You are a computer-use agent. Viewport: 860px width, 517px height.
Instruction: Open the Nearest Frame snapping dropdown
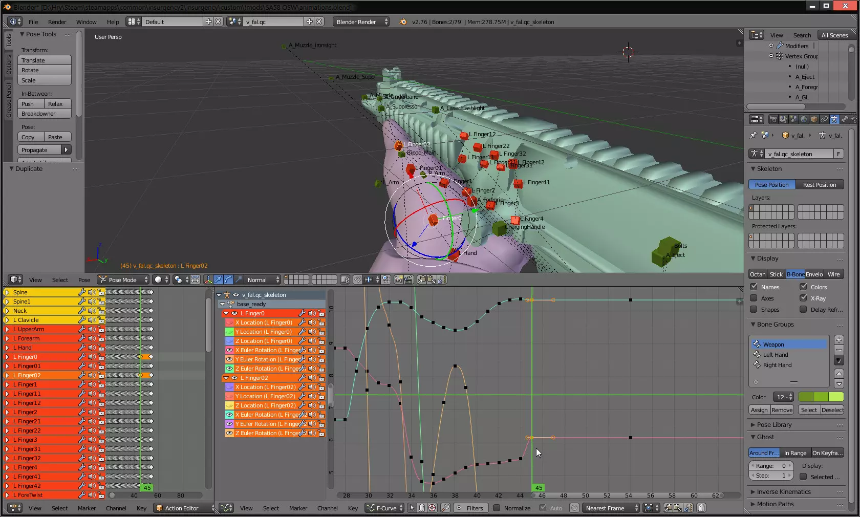611,508
